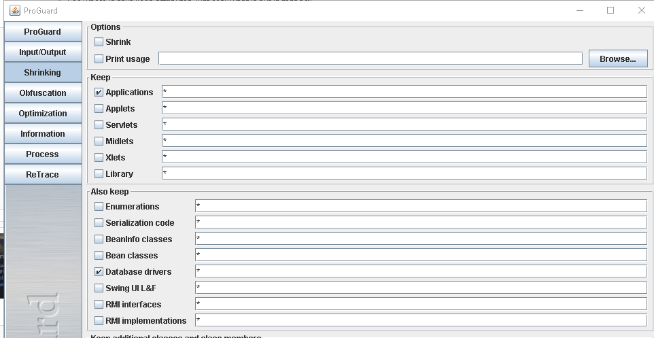Tick the RMI implementations checkbox
This screenshot has width=654, height=338.
point(99,320)
